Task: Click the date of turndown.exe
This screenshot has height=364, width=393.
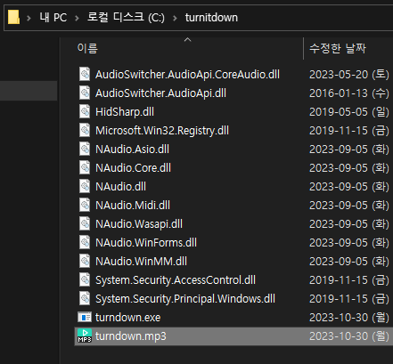Action: 349,318
